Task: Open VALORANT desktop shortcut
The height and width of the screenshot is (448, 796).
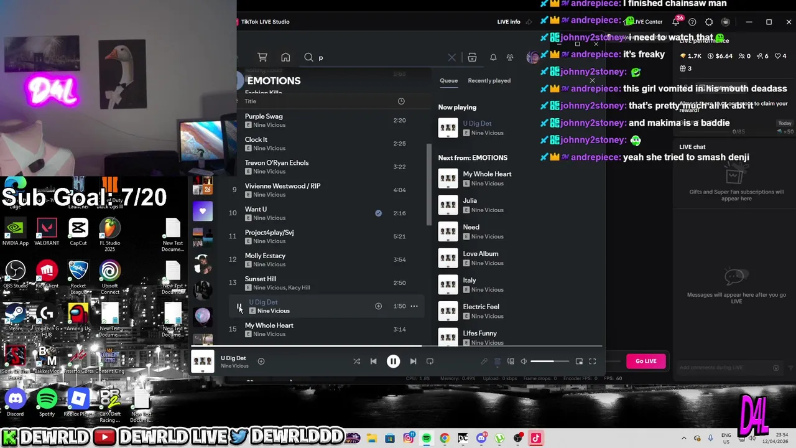Action: click(x=47, y=232)
